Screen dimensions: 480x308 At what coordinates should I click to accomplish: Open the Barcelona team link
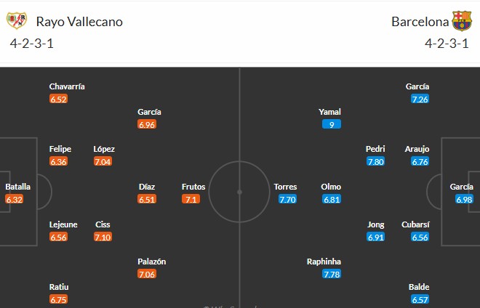tap(420, 22)
